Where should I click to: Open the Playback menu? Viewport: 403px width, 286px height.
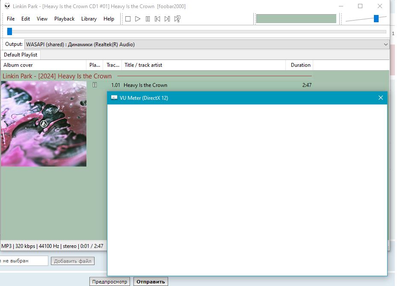(x=64, y=19)
